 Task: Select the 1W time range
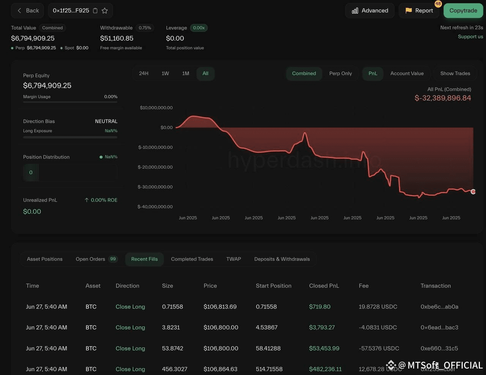tap(165, 73)
